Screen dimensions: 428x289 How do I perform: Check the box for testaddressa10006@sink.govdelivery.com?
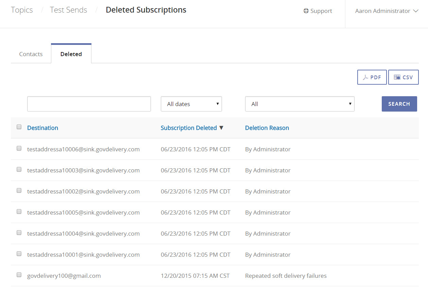click(x=19, y=148)
